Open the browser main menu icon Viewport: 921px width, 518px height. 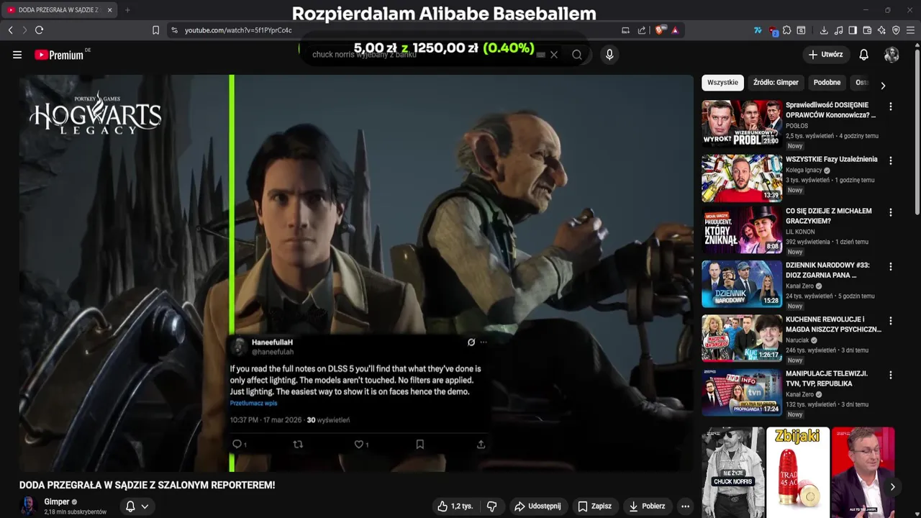point(911,30)
